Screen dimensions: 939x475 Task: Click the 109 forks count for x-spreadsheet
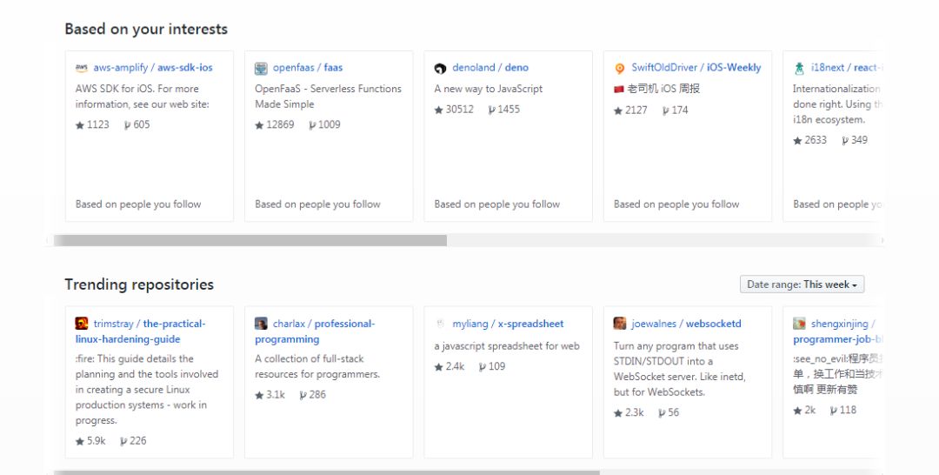(x=497, y=366)
